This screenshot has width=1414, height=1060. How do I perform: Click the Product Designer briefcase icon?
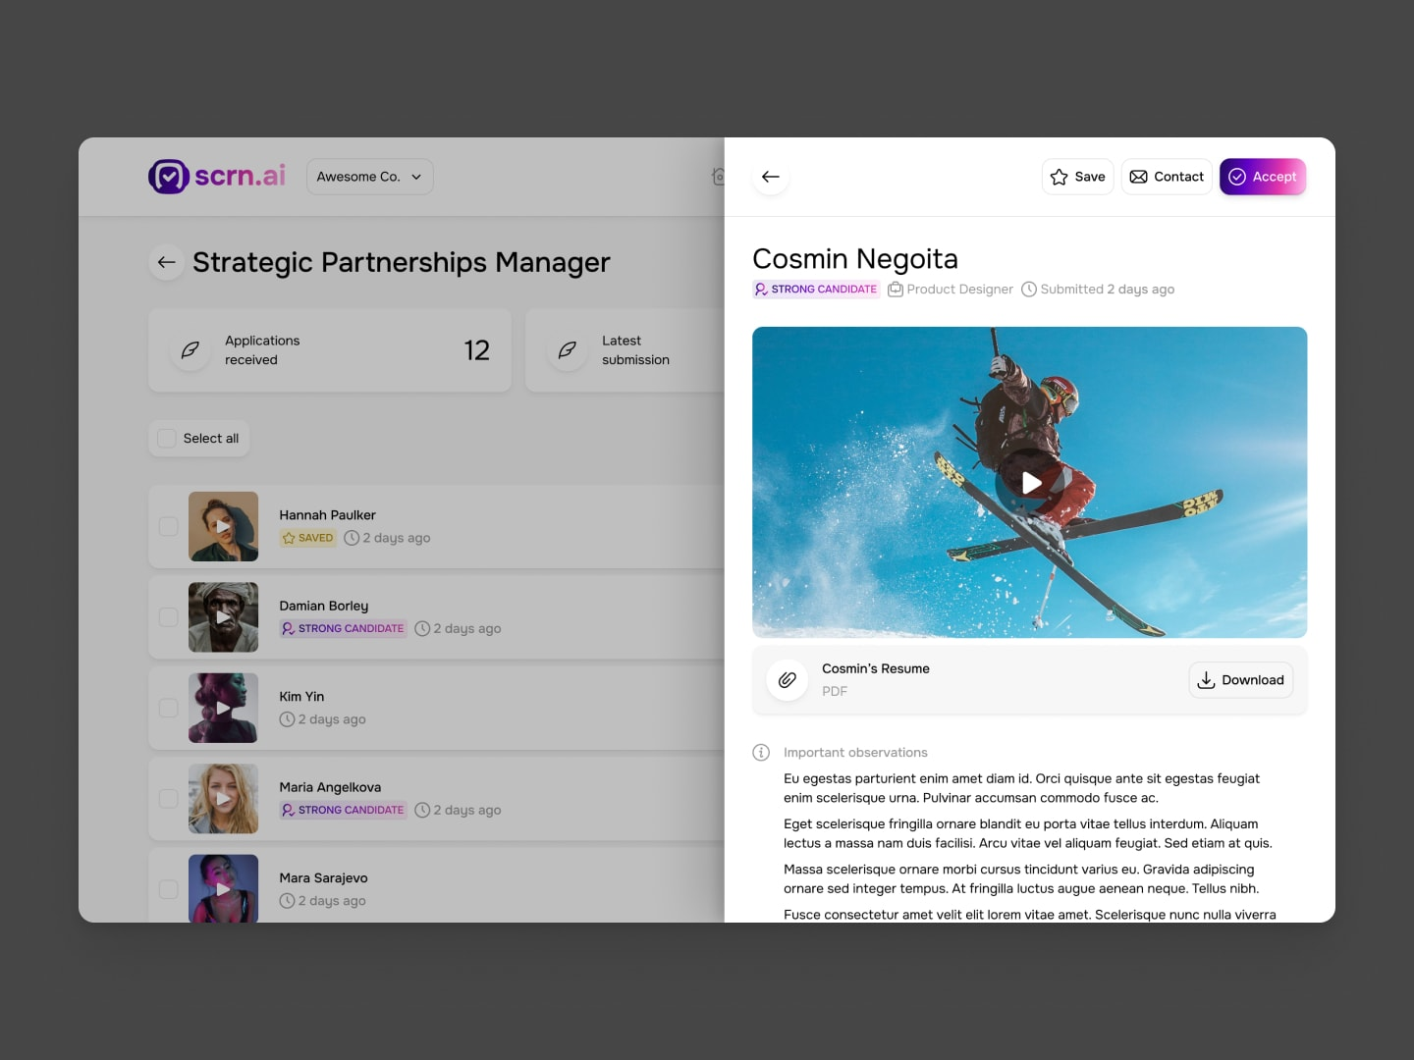pos(896,290)
